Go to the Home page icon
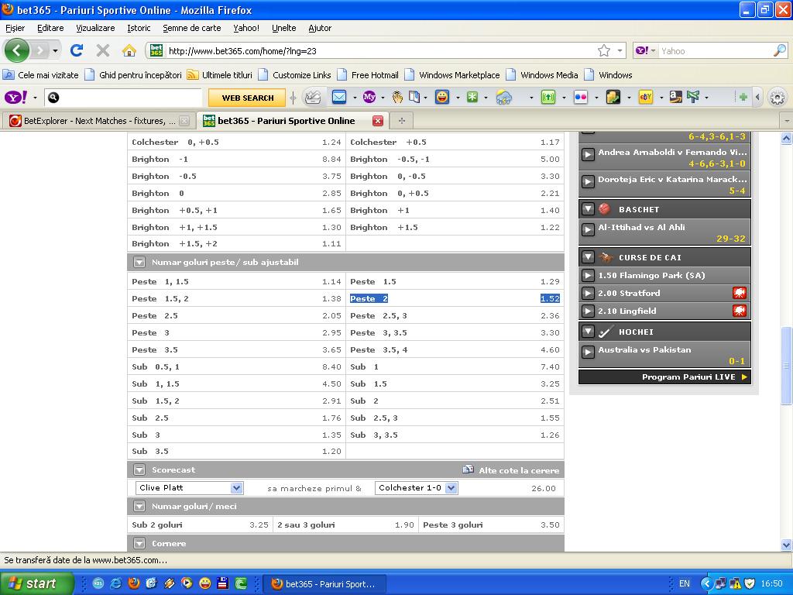This screenshot has width=793, height=595. point(129,50)
